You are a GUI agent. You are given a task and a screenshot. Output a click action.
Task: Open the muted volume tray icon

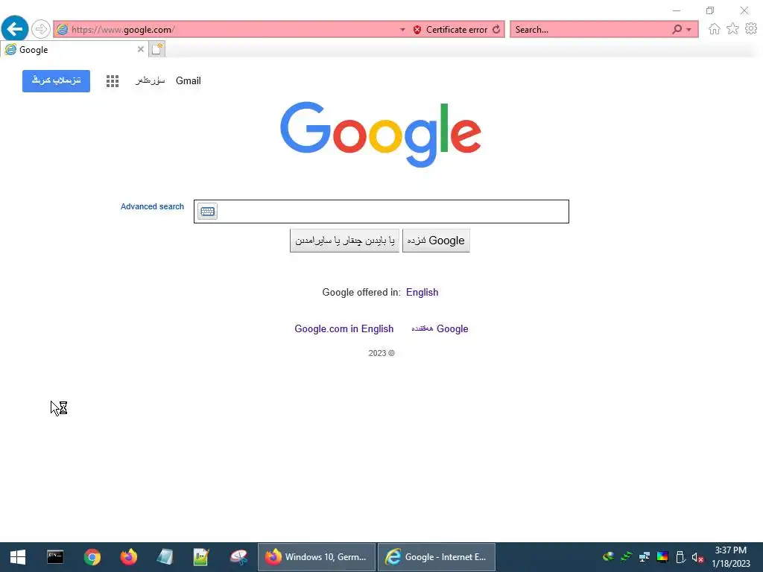coord(697,557)
